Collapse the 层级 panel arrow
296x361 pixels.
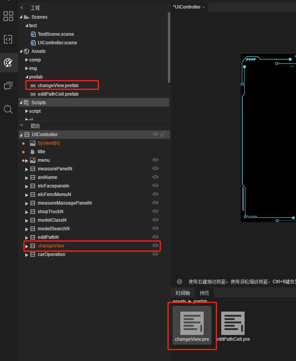click(x=22, y=126)
